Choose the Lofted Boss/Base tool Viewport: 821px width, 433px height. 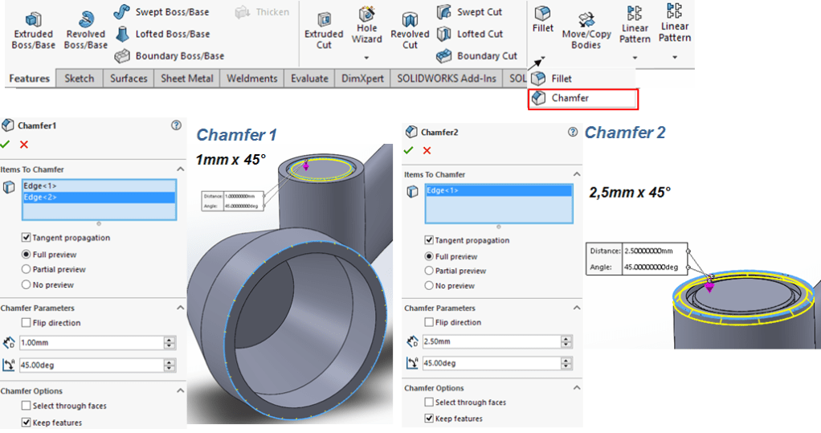pos(122,34)
